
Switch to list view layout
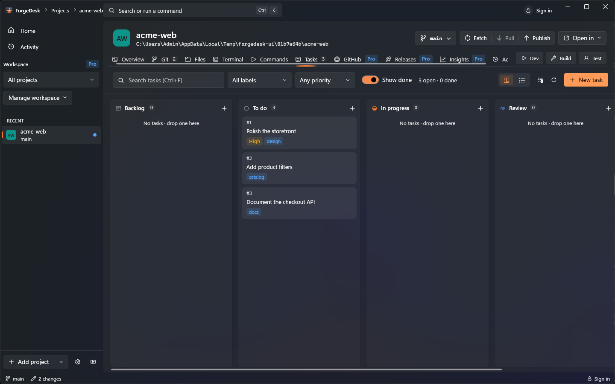tap(522, 80)
